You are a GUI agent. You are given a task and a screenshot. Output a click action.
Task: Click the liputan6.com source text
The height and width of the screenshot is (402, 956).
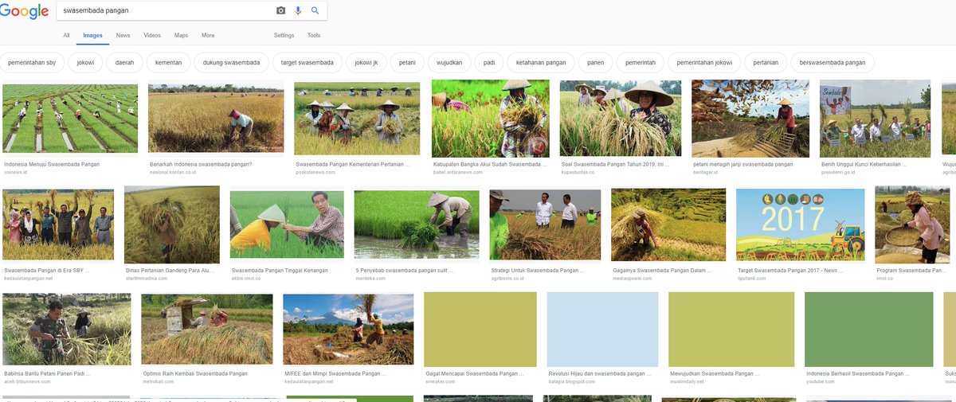[x=751, y=278]
